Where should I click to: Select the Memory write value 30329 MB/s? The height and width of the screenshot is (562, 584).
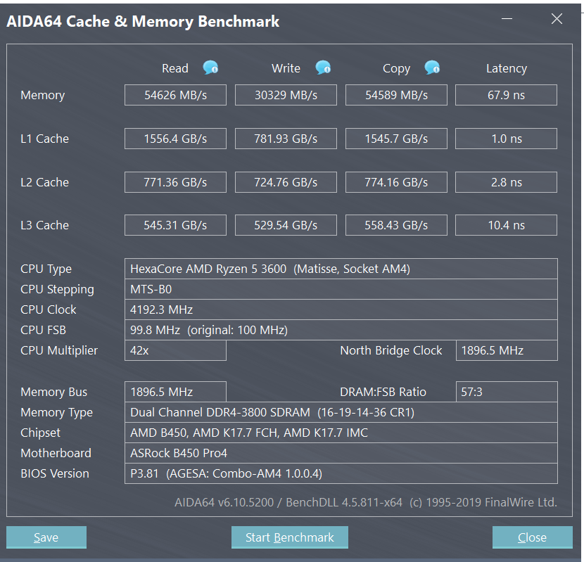[286, 95]
